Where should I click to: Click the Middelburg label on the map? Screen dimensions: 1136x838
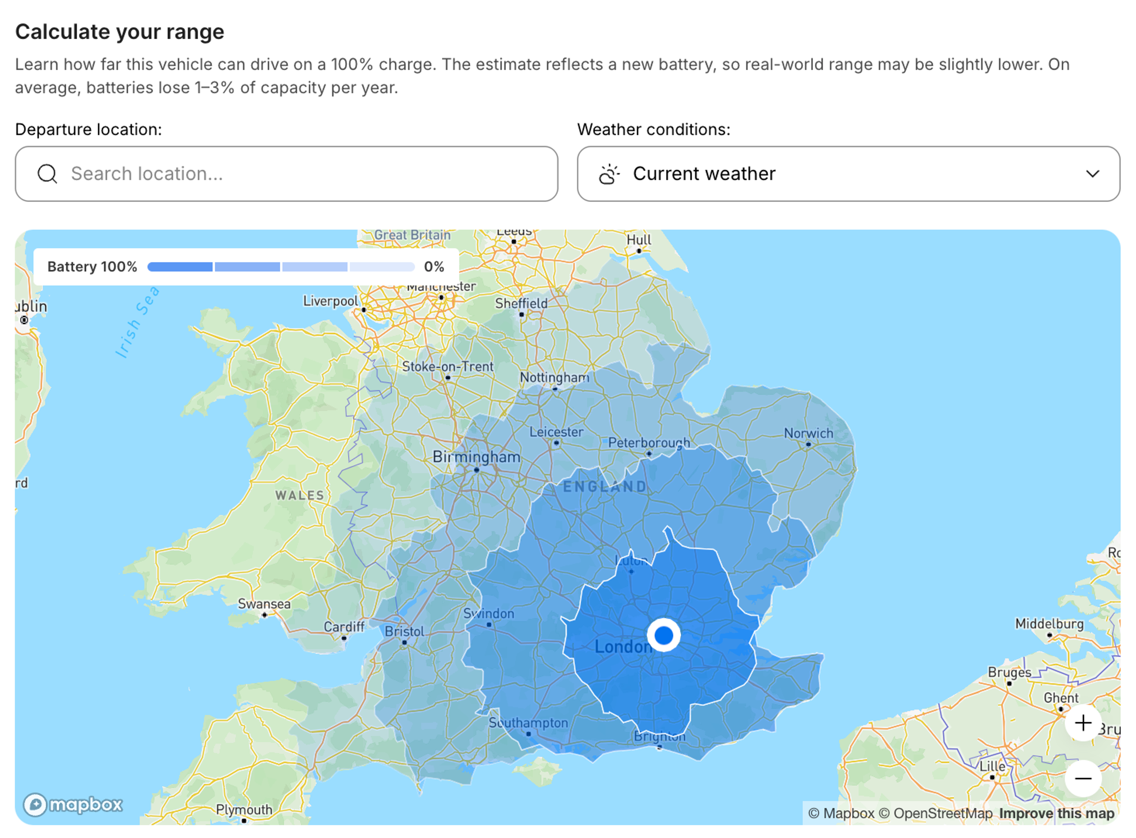1050,624
